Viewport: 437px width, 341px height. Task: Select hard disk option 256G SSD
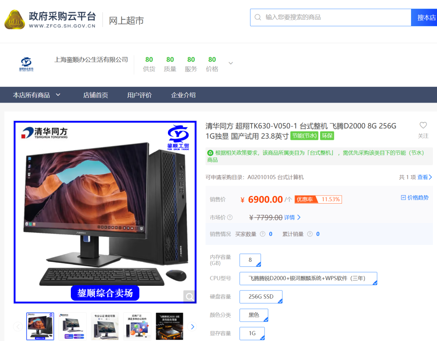[x=261, y=297]
